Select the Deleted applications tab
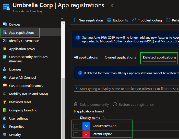179x139 pixels. tap(160, 57)
